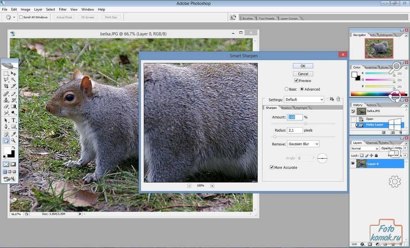The height and width of the screenshot is (248, 410).
Task: Pick the Crop tool
Action: click(x=6, y=86)
